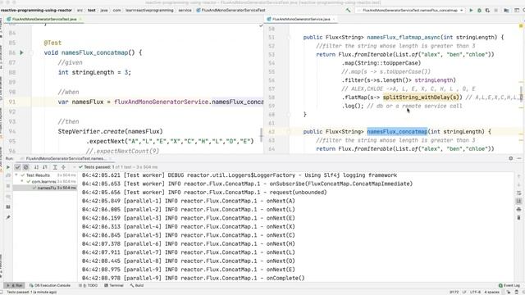Image resolution: width=525 pixels, height=295 pixels.
Task: Toggle scroll to end in console
Action: point(518,201)
